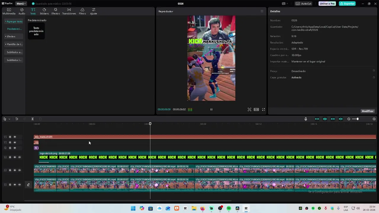Screen dimensions: 379x213
Task: Change the 9:16 aspect ratio
Action: 256,109
